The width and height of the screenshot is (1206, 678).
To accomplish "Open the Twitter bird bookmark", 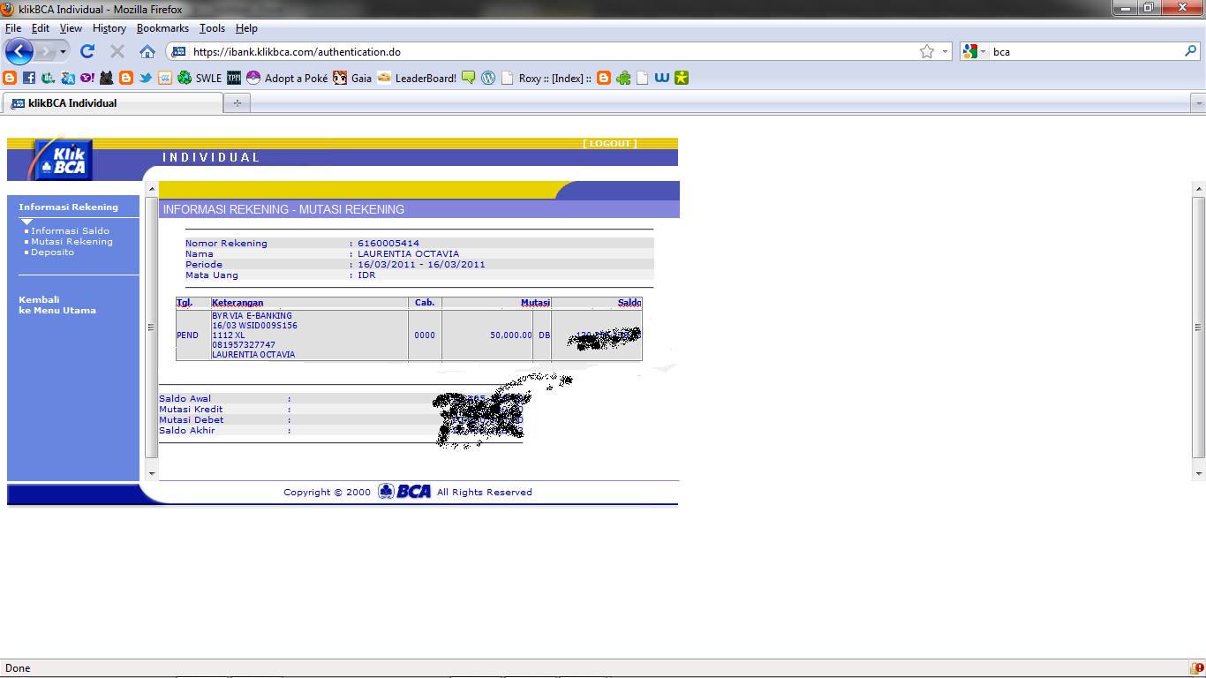I will tap(146, 78).
